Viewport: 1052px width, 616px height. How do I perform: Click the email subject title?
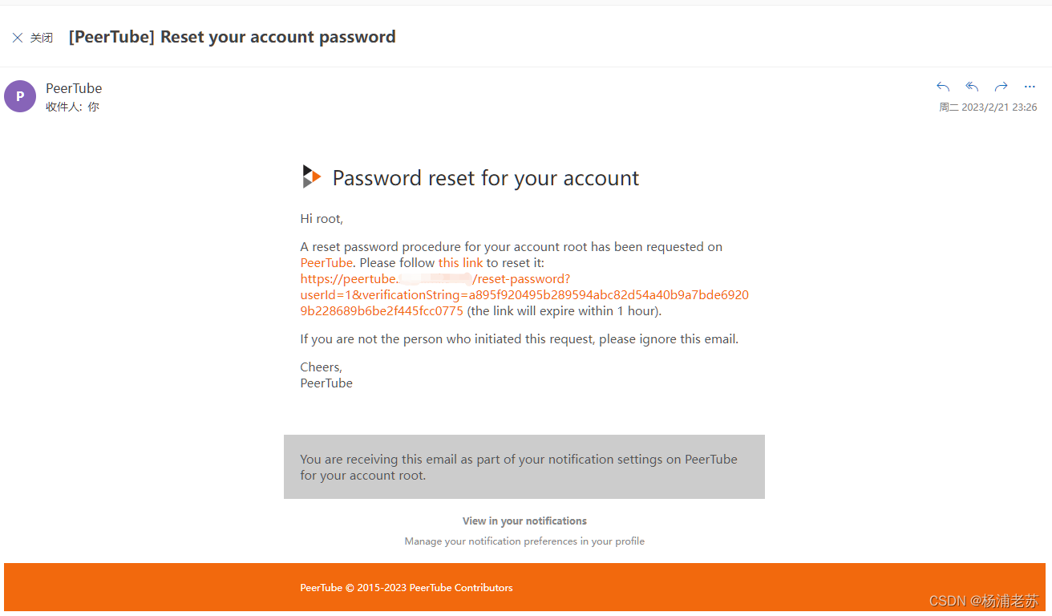233,37
